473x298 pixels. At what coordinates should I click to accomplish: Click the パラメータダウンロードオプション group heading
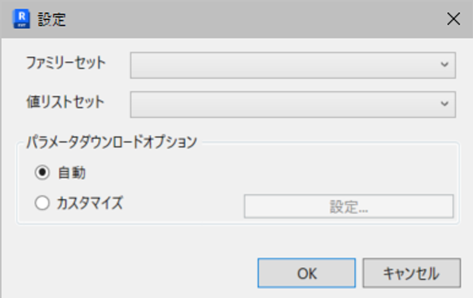[x=111, y=142]
